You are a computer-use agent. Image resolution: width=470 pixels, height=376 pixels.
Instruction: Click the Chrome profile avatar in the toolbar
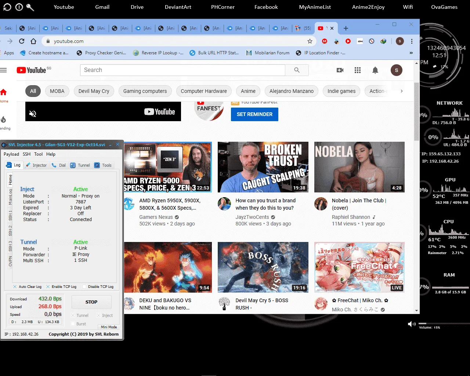[400, 41]
